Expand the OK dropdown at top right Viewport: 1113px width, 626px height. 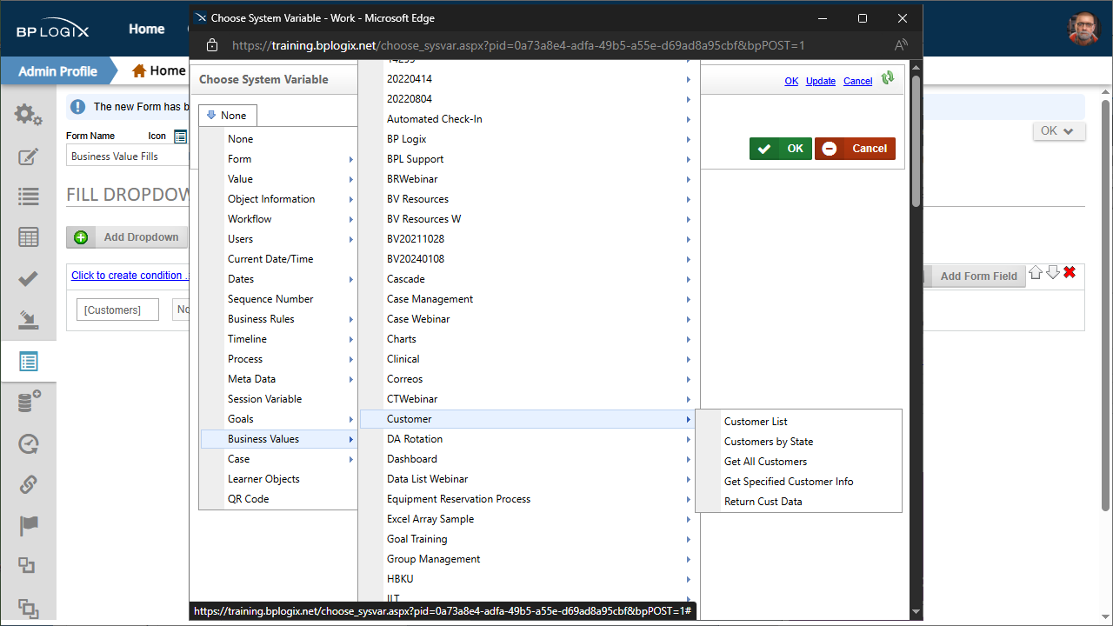1058,130
